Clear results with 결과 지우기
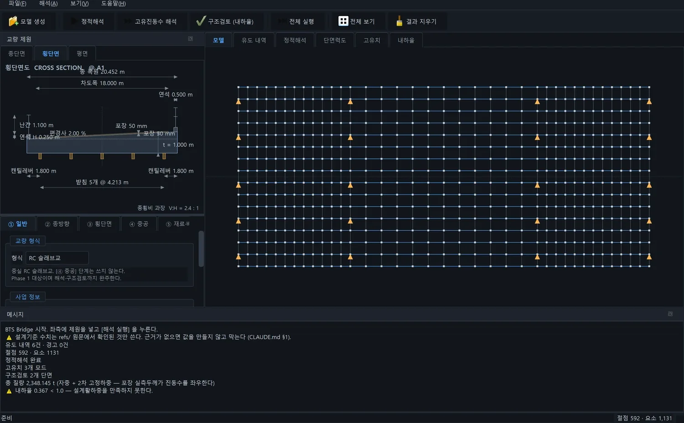This screenshot has width=684, height=423. tap(416, 21)
